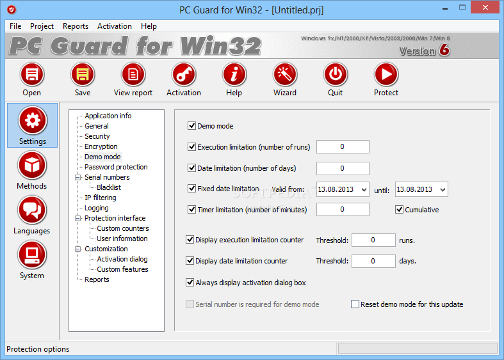Select the System computer sidebar icon
504x360 pixels.
[32, 255]
